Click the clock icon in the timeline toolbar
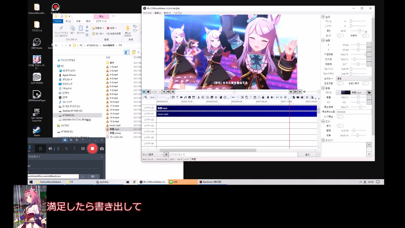Image resolution: width=405 pixels, height=228 pixels. coord(225,98)
